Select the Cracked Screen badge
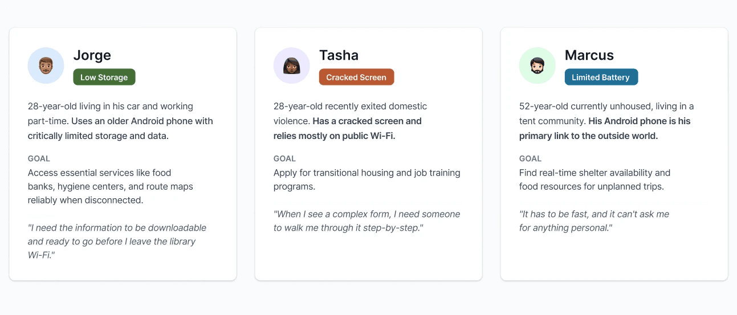 356,77
